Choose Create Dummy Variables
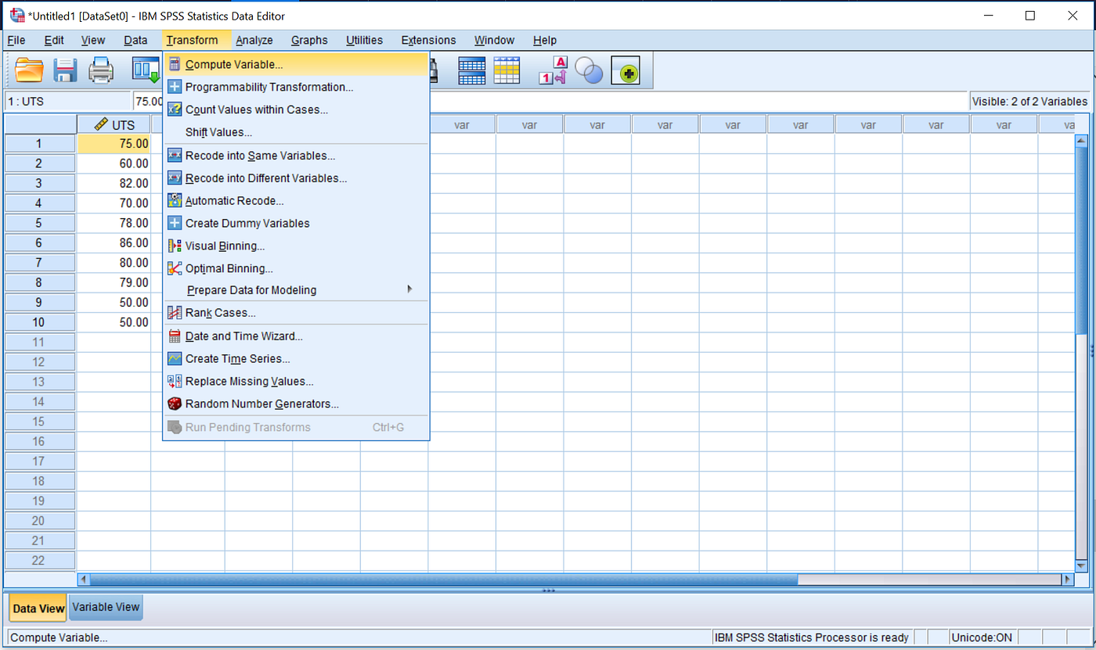The width and height of the screenshot is (1096, 650). pos(296,223)
